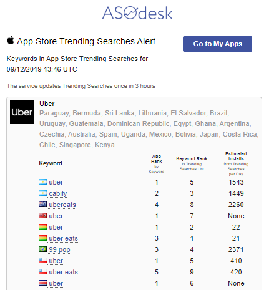Click the Keyword column header
269x290 pixels.
[x=51, y=163]
